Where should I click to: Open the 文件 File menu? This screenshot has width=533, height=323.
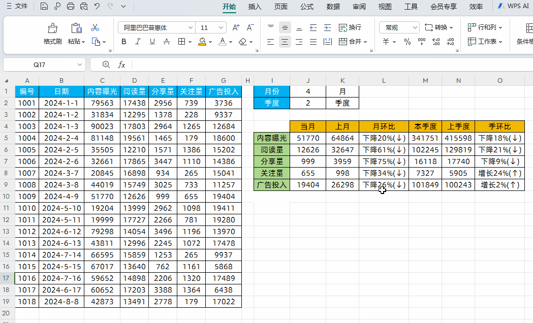pyautogui.click(x=17, y=6)
